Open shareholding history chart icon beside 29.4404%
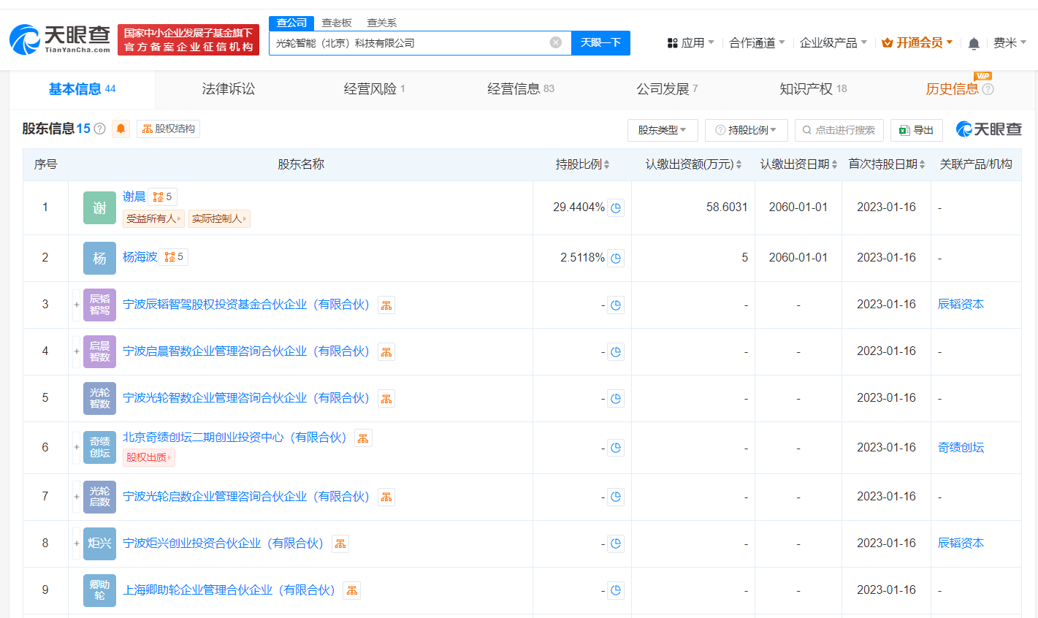This screenshot has height=618, width=1038. [x=615, y=207]
